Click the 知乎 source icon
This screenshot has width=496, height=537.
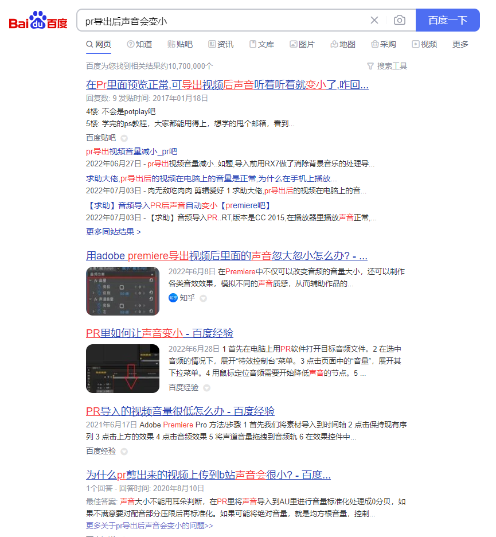(173, 298)
